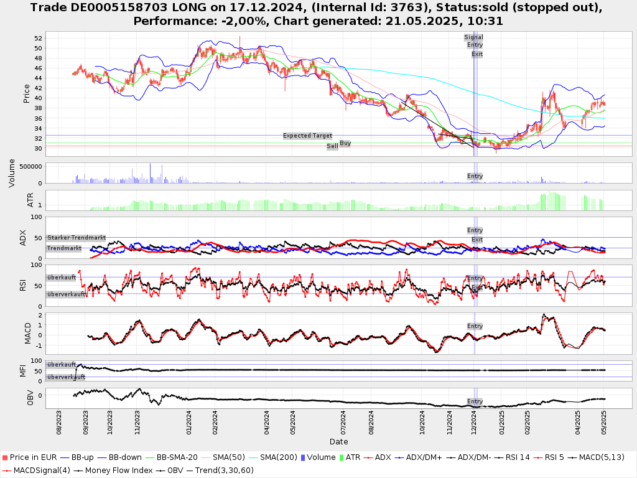Click the Signal marker on the price chart
This screenshot has width=637, height=478.
473,37
